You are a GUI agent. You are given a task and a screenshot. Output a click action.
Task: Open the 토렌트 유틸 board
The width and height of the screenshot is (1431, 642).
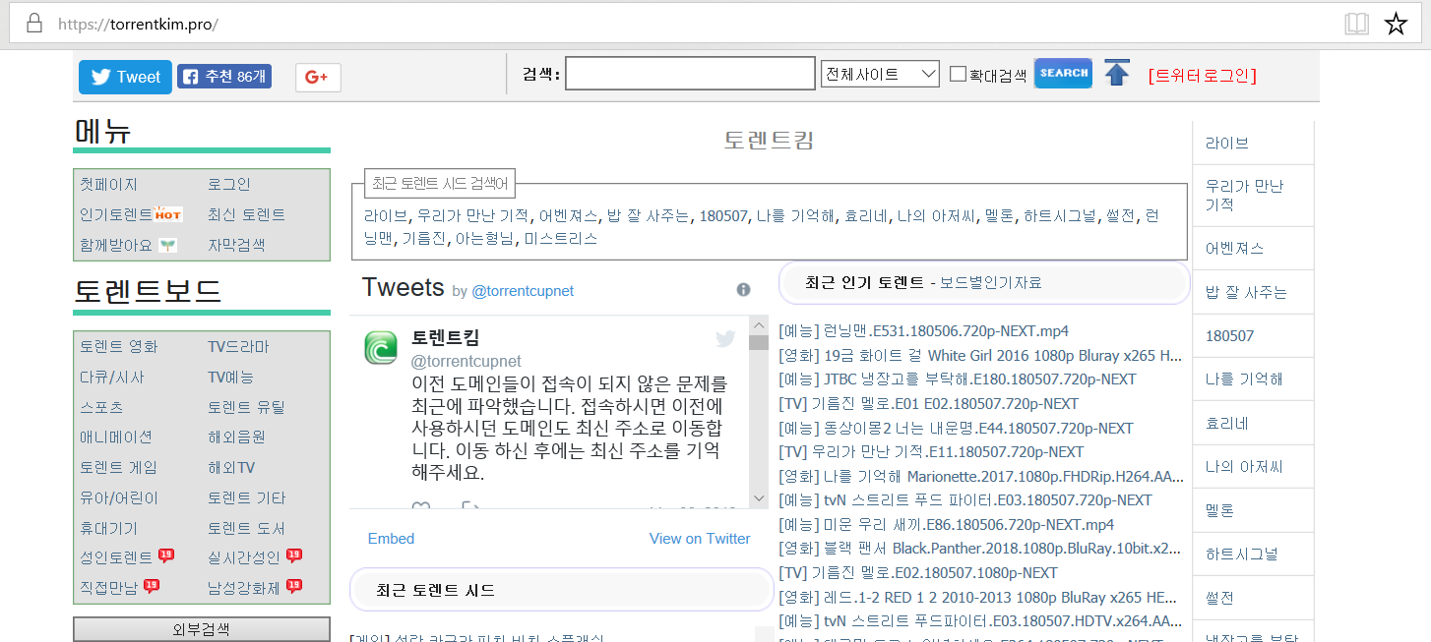(x=246, y=407)
